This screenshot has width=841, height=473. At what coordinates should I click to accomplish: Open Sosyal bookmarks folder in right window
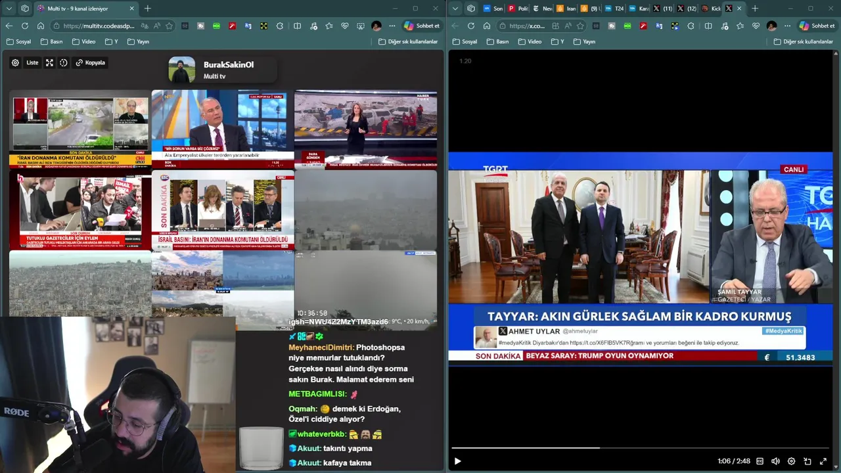(465, 41)
